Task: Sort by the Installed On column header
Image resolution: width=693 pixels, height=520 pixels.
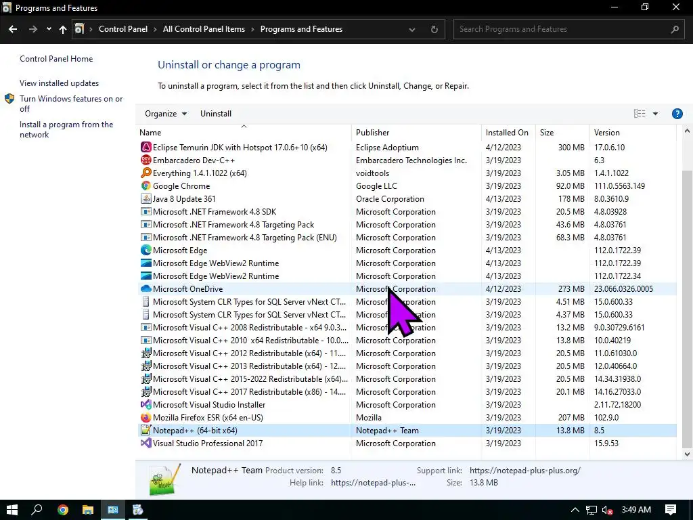Action: 508,133
